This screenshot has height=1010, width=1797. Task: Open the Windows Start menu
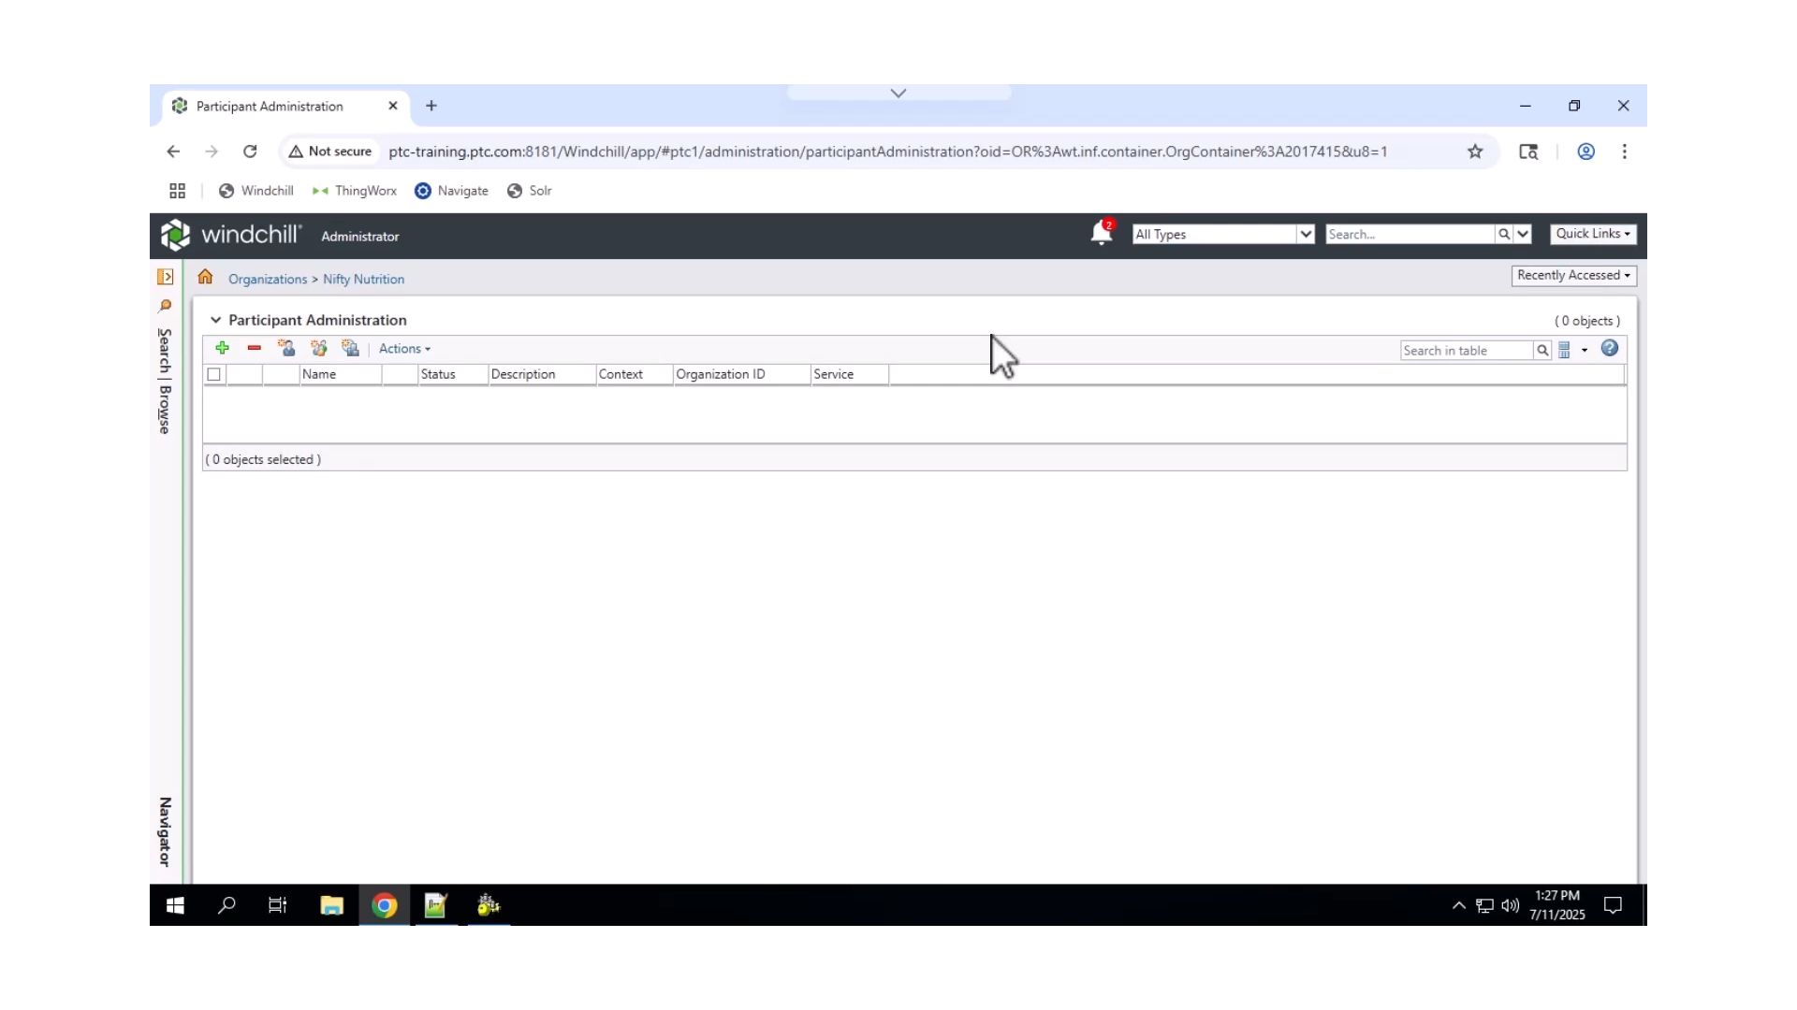pos(175,905)
